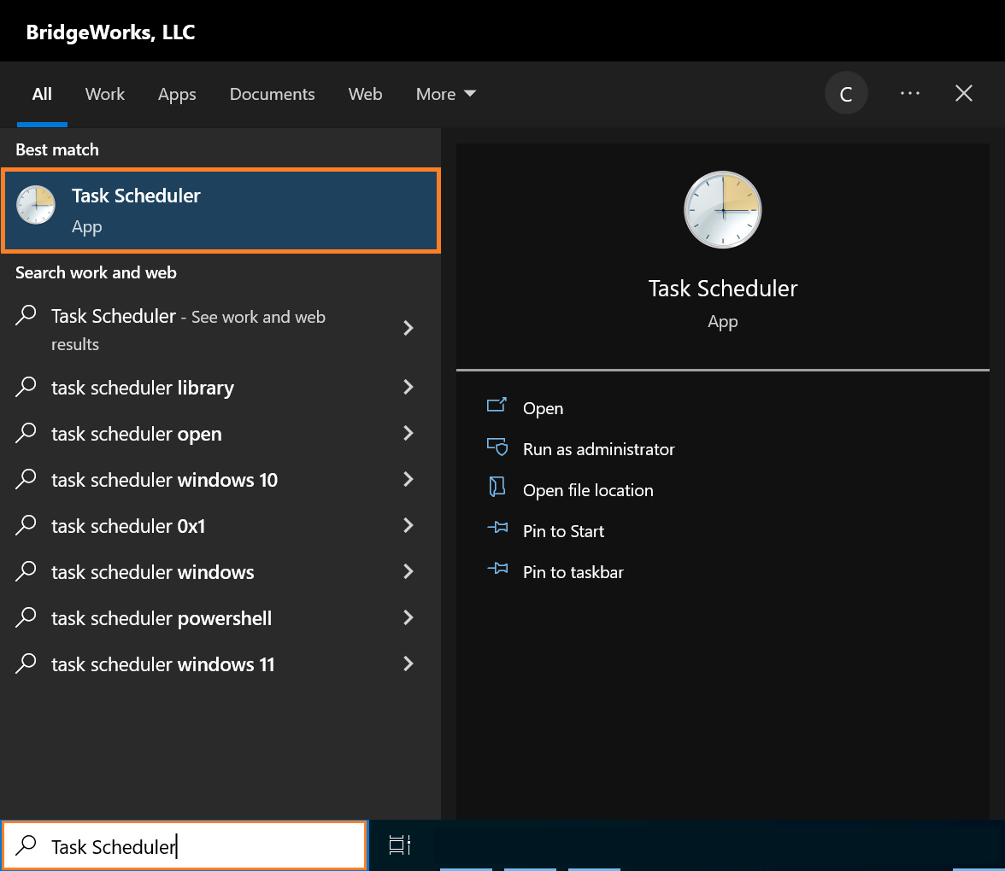
Task: Click search icon beside 'task scheduler powershell'
Action: click(x=26, y=617)
